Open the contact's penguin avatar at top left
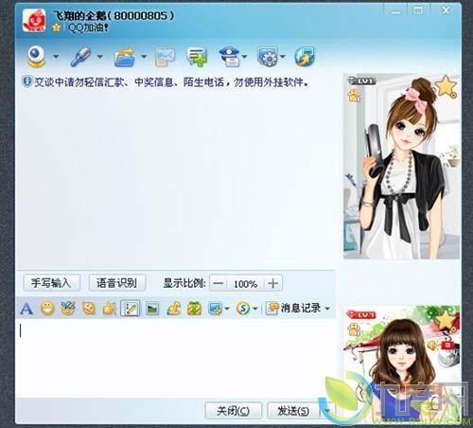Image resolution: width=473 pixels, height=428 pixels. click(34, 21)
